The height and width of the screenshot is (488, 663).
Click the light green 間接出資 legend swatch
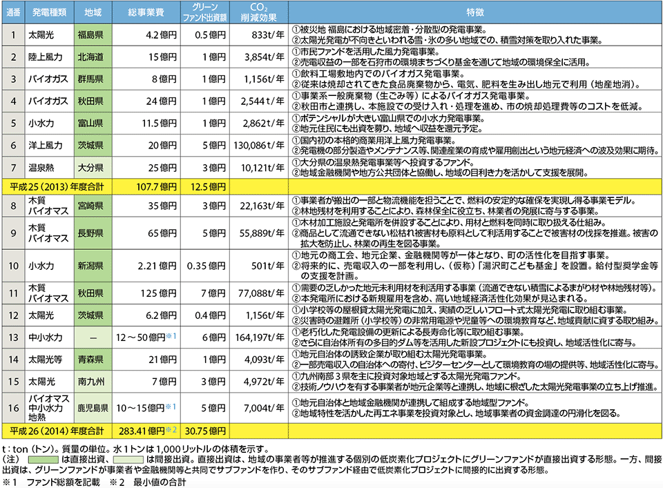pyautogui.click(x=128, y=459)
